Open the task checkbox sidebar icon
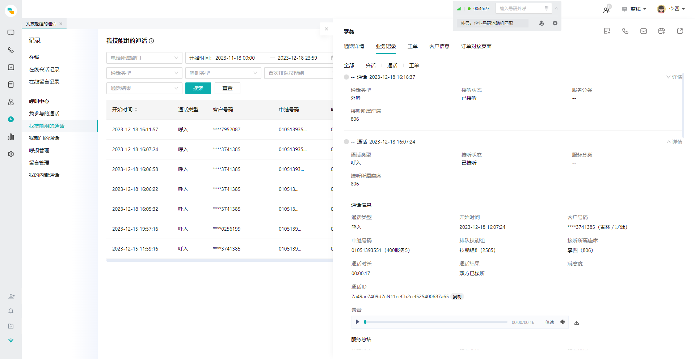The image size is (695, 359). [11, 67]
